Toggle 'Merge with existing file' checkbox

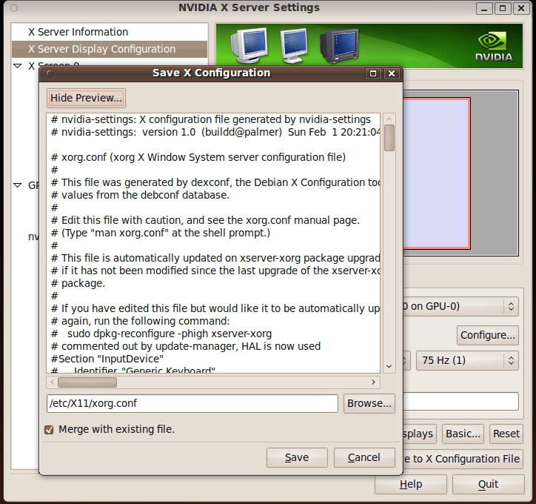(x=50, y=429)
